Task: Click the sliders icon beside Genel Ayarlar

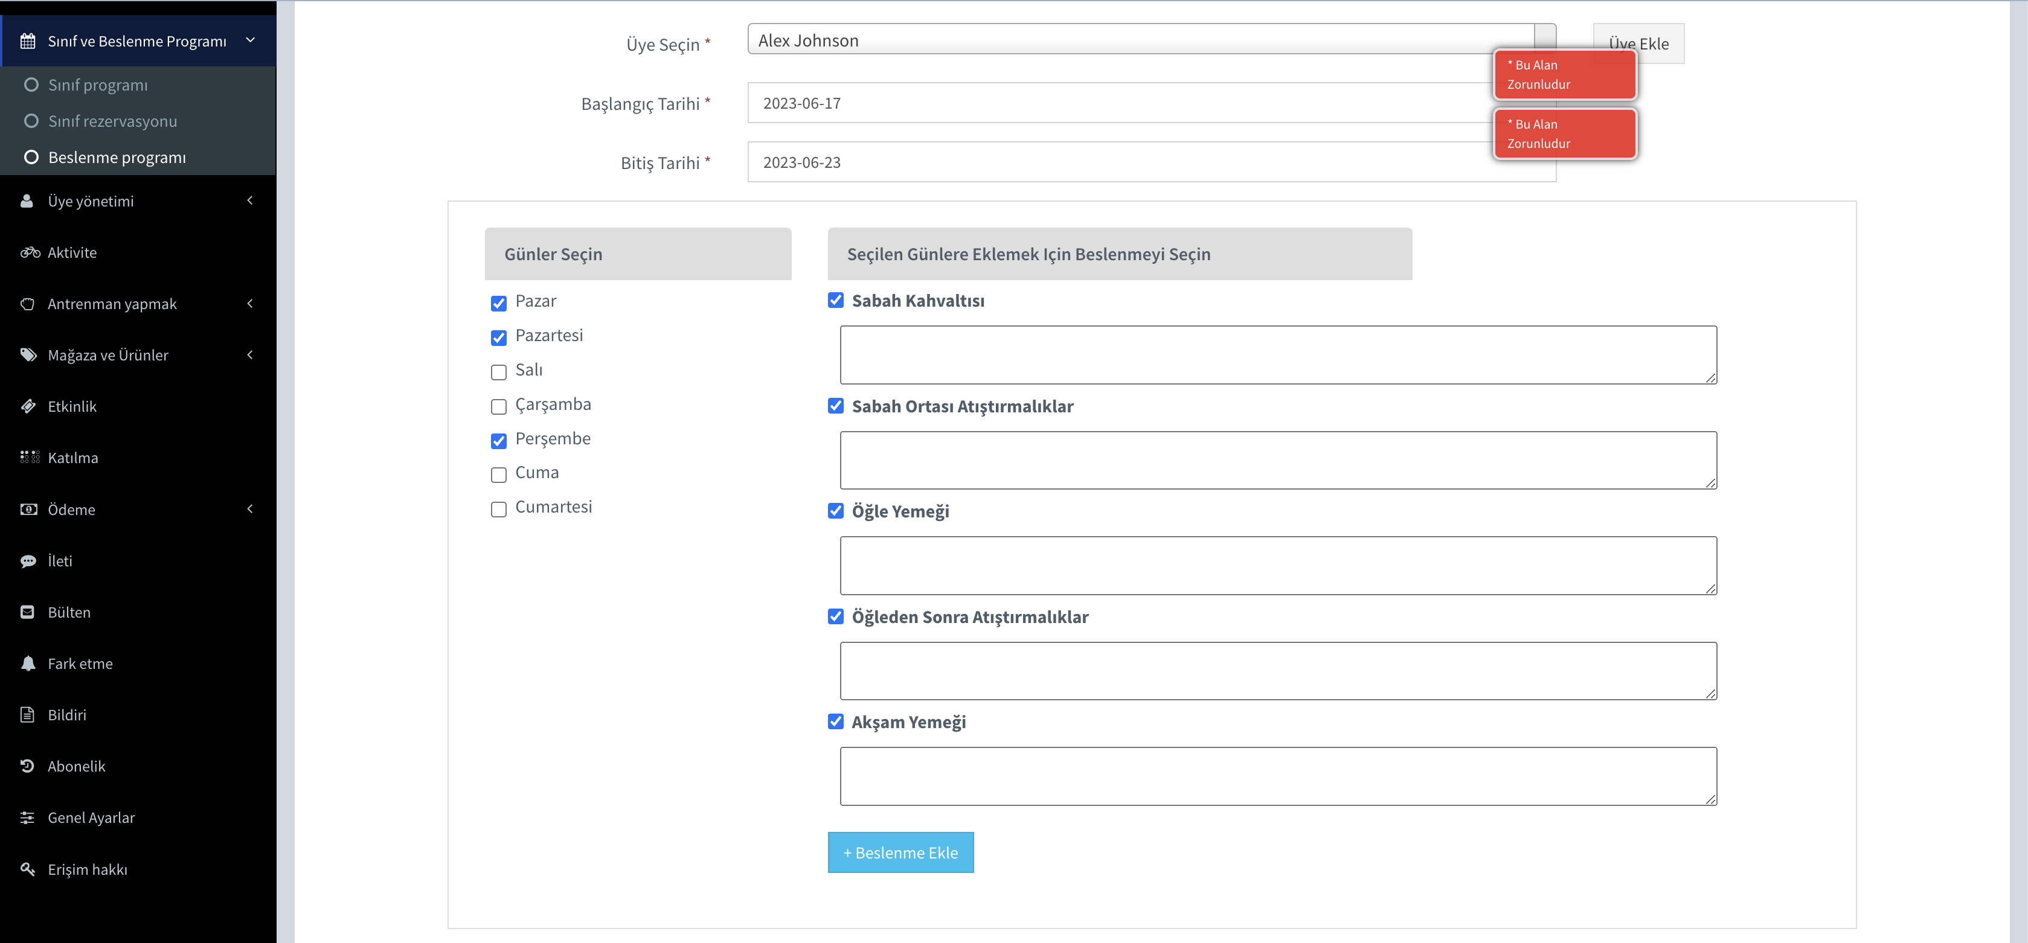Action: 28,817
